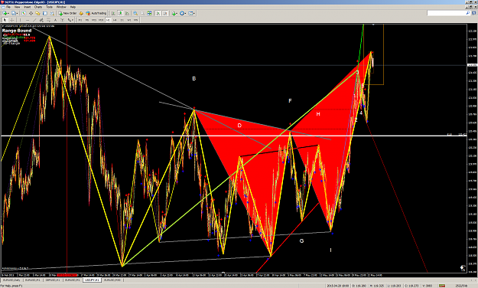Expand the Periods clock dropdown
478x288 pixels.
pos(186,13)
